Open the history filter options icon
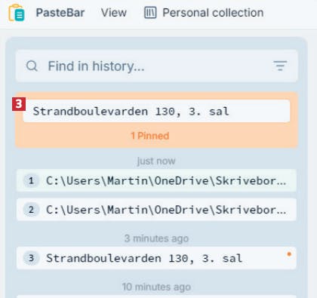 pos(280,66)
